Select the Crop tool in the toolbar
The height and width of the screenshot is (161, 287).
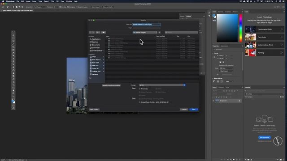[13, 47]
